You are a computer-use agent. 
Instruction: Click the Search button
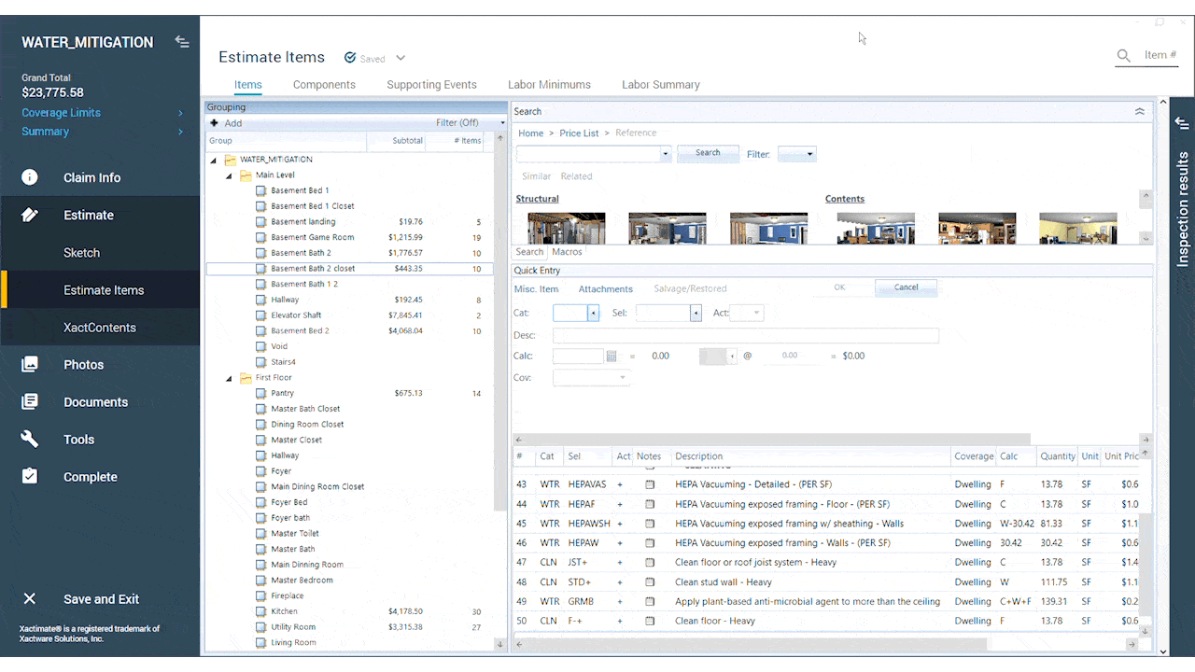708,153
